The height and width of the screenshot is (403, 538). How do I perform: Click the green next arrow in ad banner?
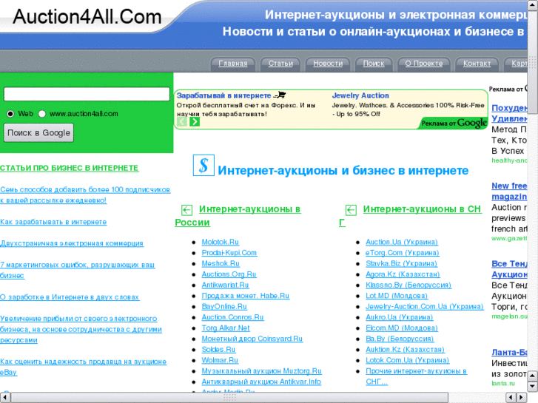point(195,121)
